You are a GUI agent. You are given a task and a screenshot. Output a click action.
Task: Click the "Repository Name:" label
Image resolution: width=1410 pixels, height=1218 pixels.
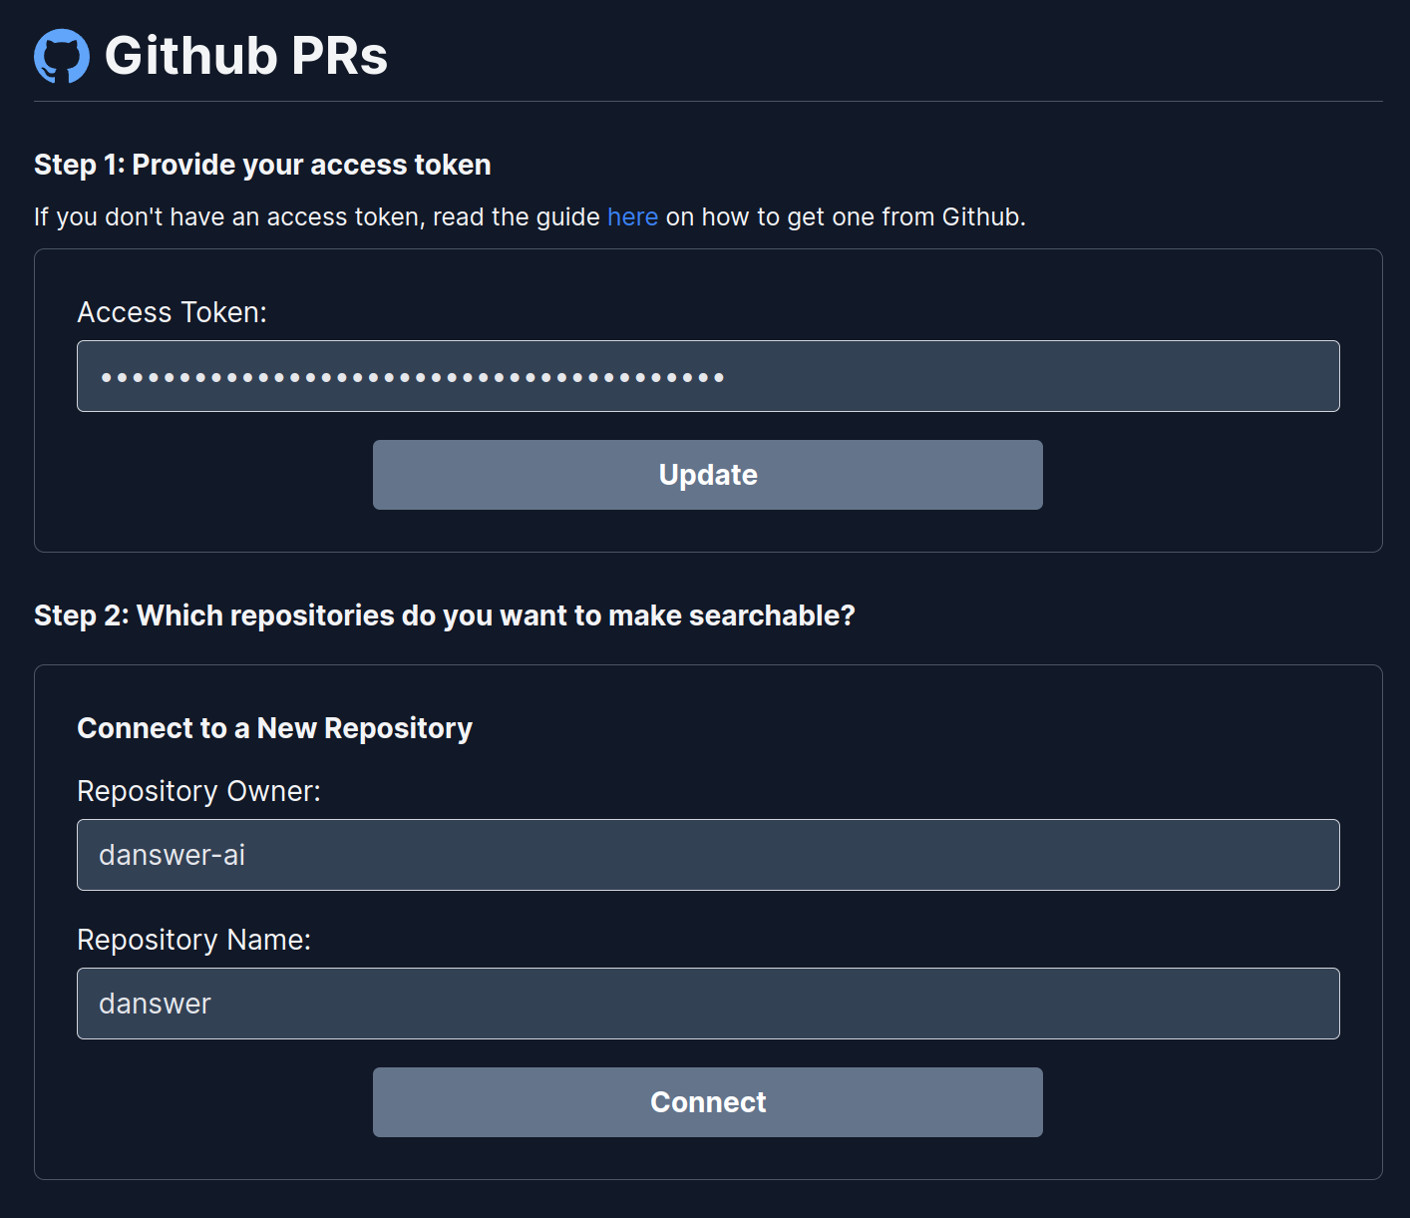point(193,939)
